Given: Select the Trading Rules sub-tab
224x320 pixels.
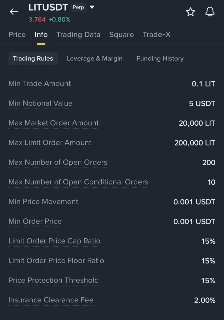Looking at the screenshot, I should (x=33, y=58).
